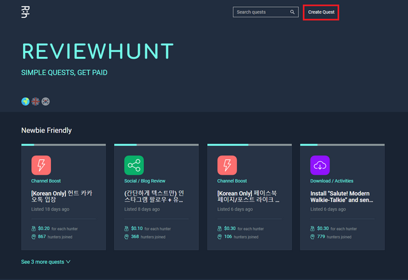Click the SIMPLE QUESTS, GET PAID tagline
Image resolution: width=408 pixels, height=280 pixels.
[64, 73]
